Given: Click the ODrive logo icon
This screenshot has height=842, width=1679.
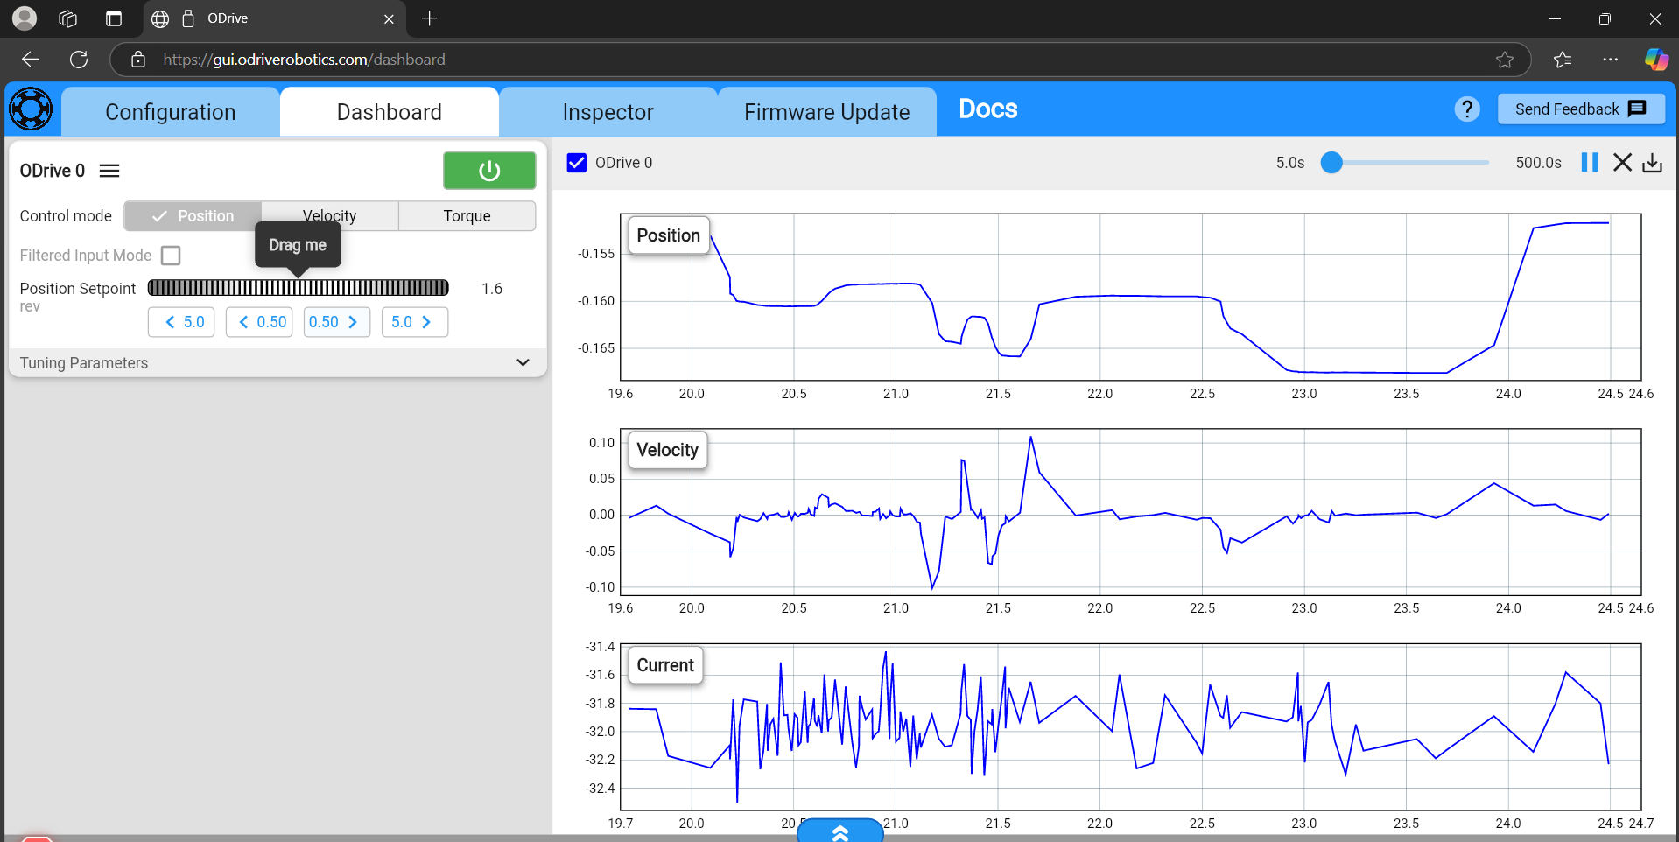Looking at the screenshot, I should (31, 109).
